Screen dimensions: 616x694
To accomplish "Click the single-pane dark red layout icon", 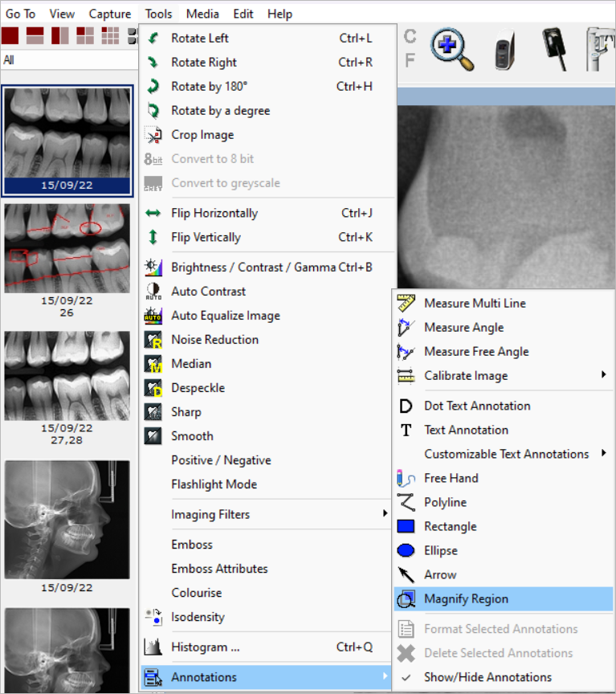I will point(10,35).
